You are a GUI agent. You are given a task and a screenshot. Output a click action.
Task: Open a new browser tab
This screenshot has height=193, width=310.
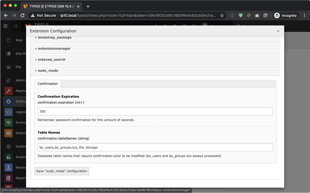88,6
